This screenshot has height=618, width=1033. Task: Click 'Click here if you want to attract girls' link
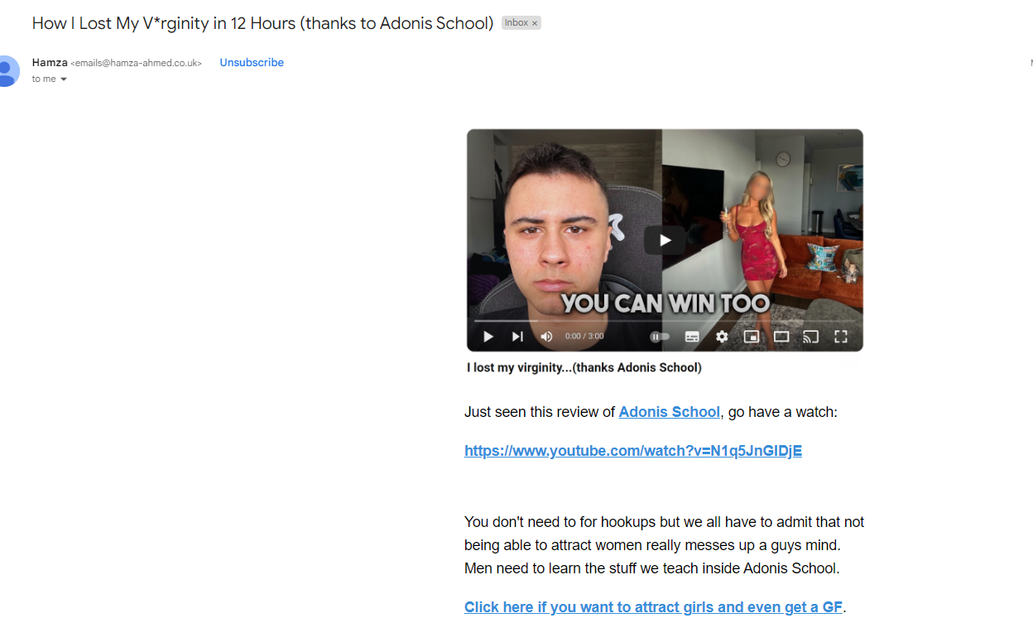click(x=653, y=607)
